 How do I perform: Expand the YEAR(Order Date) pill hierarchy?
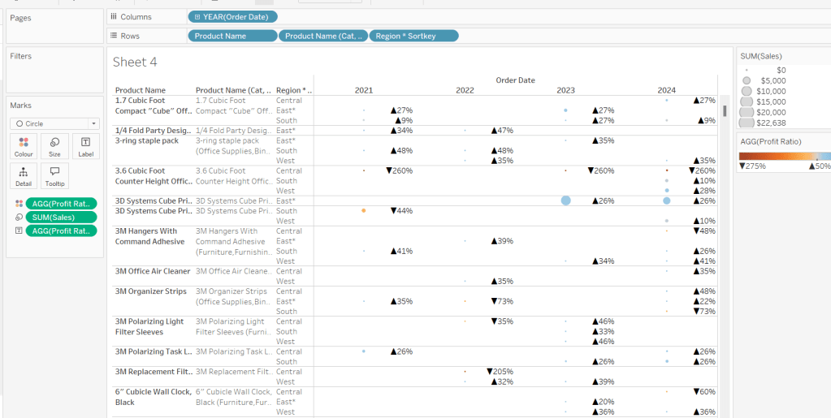tap(197, 16)
